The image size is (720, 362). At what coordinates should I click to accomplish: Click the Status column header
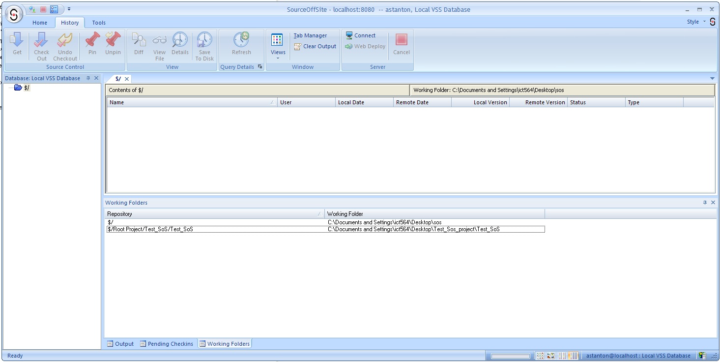point(596,102)
